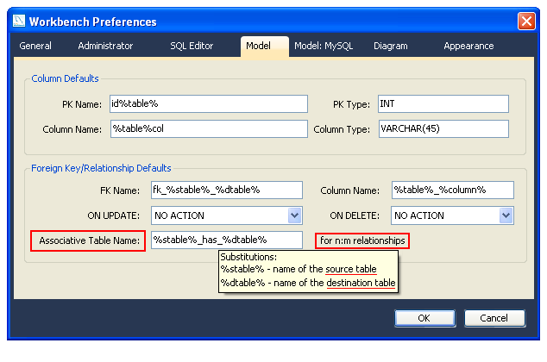The width and height of the screenshot is (547, 362).
Task: Close the Workbench Preferences dialog
Action: coord(525,21)
